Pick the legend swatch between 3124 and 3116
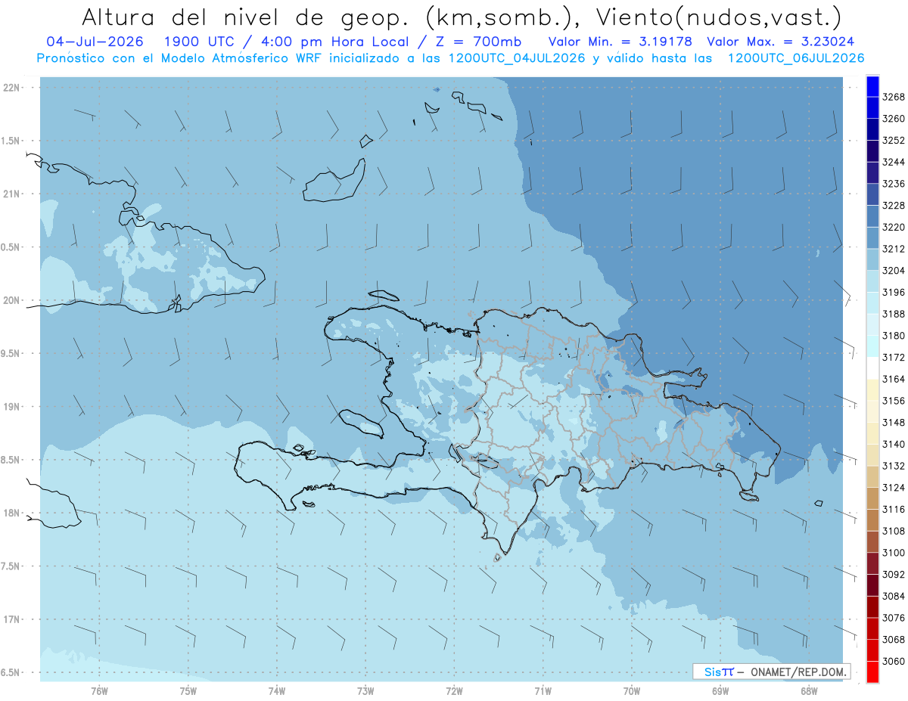 click(872, 498)
